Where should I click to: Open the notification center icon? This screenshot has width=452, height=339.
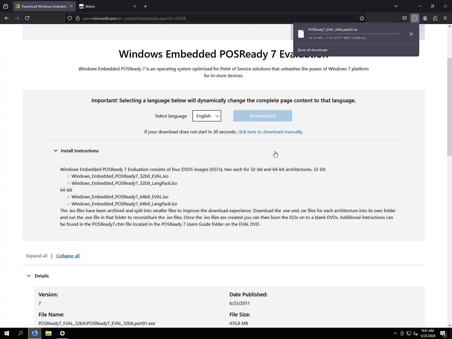pyautogui.click(x=443, y=333)
